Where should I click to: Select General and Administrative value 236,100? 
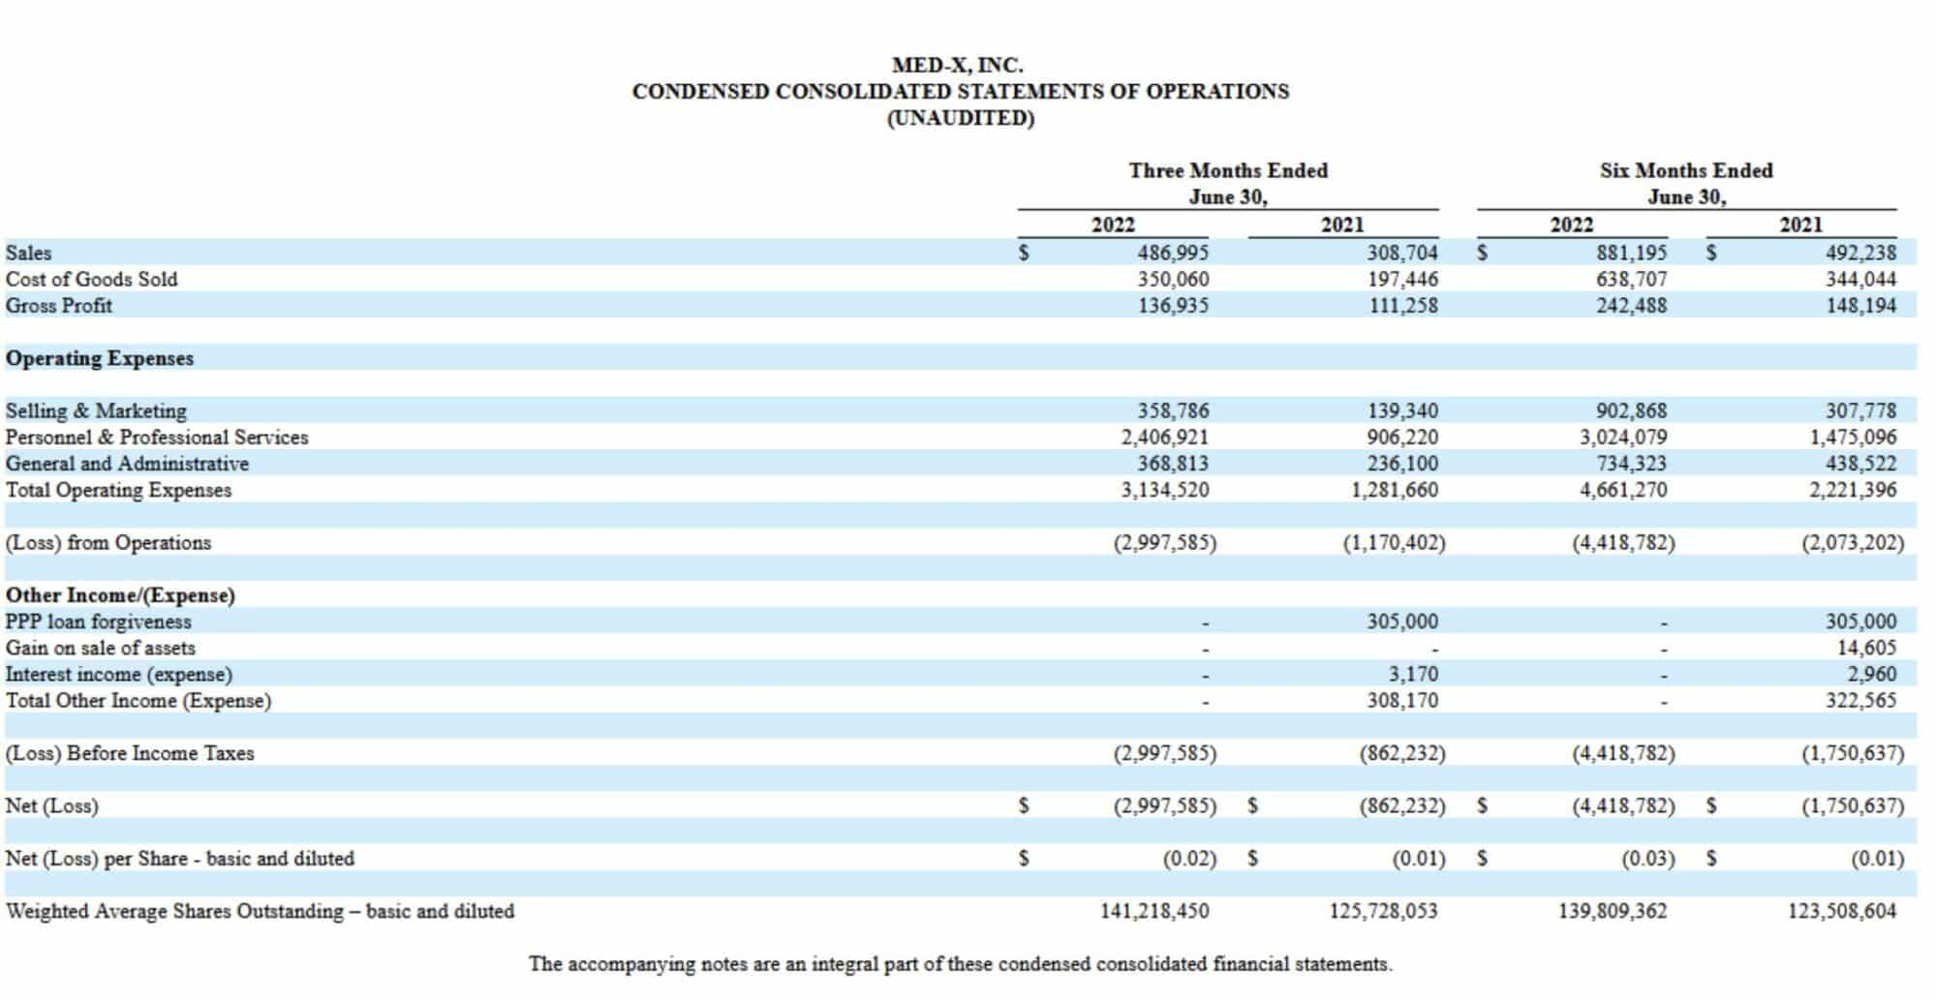click(1402, 464)
